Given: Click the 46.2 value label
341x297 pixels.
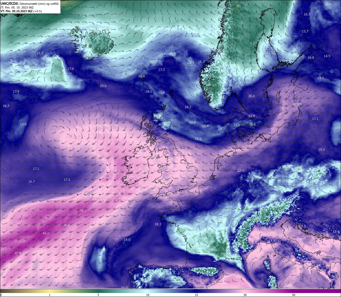Looking at the screenshot, I should [83, 211].
